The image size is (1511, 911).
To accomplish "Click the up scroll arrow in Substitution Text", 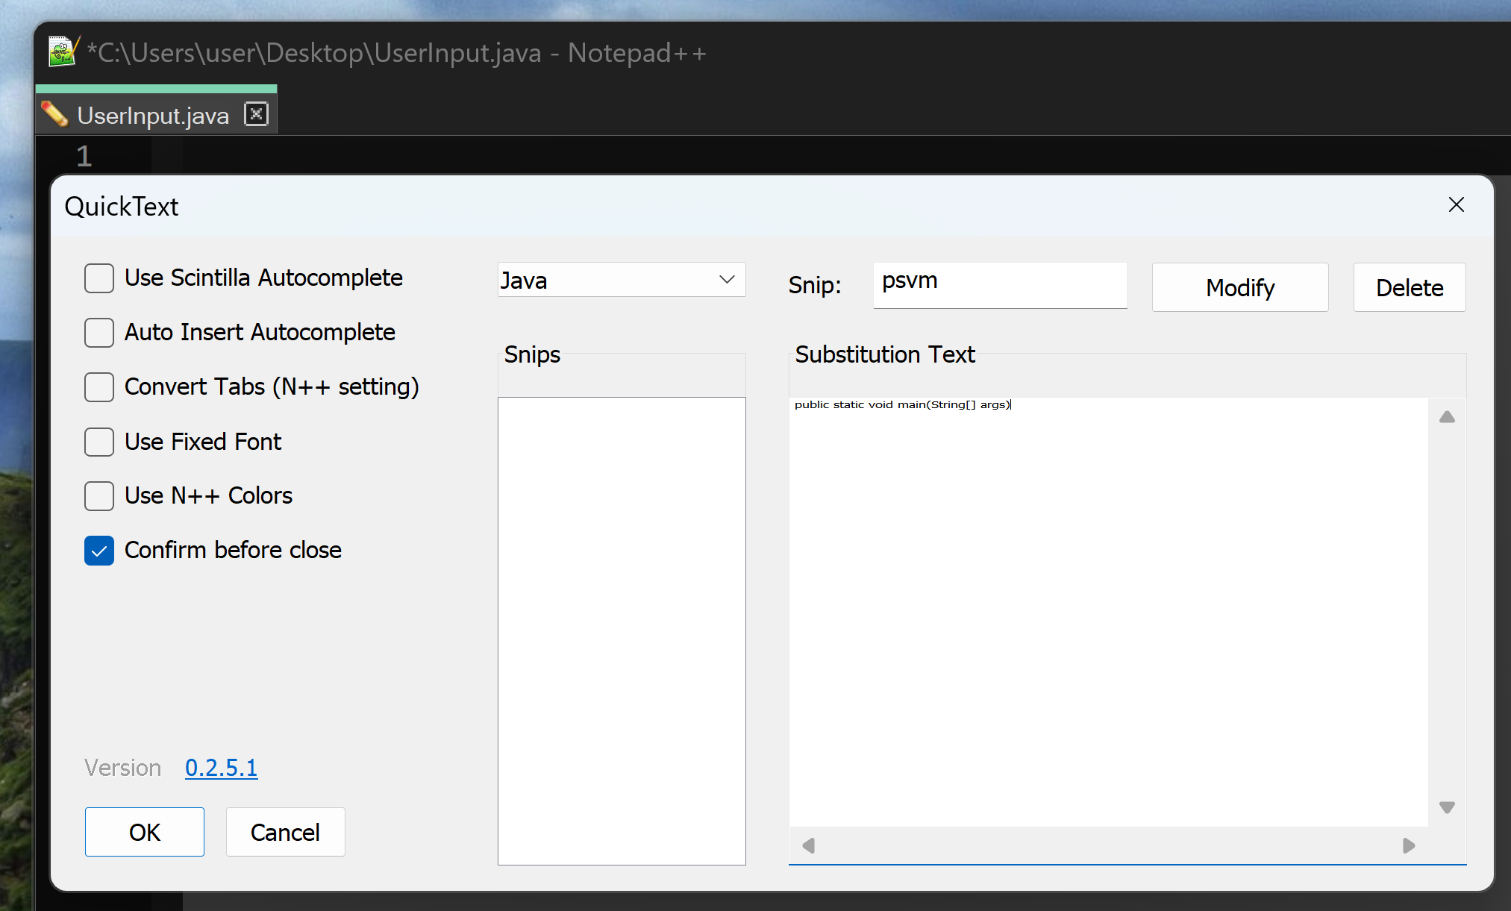I will point(1446,416).
